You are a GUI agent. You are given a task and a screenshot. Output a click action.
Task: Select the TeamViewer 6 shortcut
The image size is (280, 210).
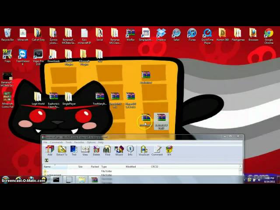click(x=23, y=57)
